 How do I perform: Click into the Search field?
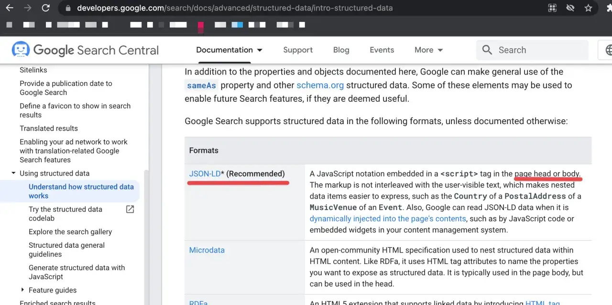coord(532,50)
